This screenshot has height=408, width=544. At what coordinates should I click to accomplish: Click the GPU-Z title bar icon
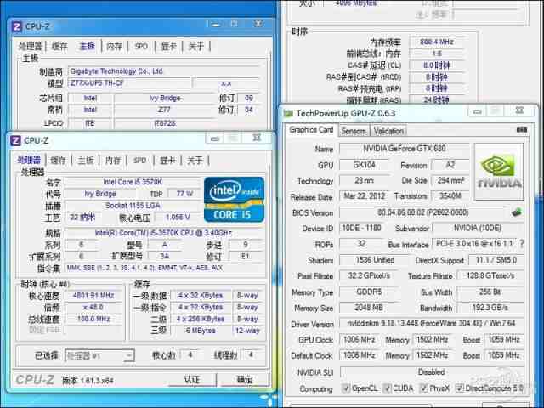click(x=288, y=113)
